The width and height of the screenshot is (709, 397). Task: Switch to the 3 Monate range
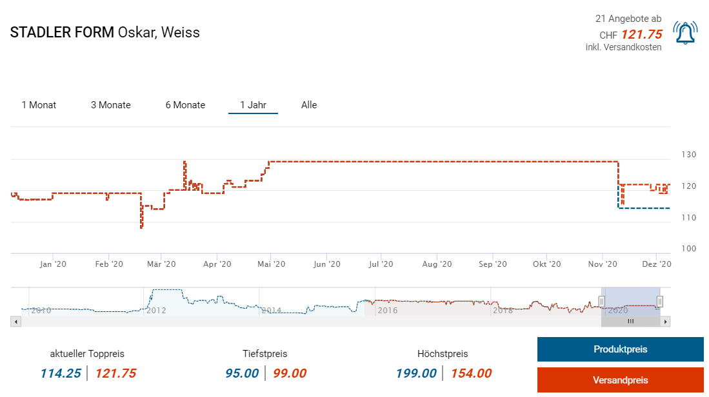110,105
